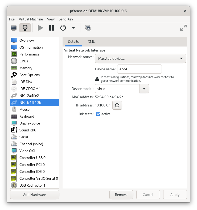Viewport: 197px width, 210px height.
Task: Show the graphical console view
Action: (x=14, y=28)
